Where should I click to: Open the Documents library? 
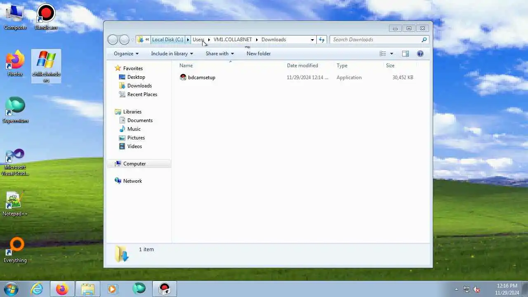pyautogui.click(x=140, y=120)
